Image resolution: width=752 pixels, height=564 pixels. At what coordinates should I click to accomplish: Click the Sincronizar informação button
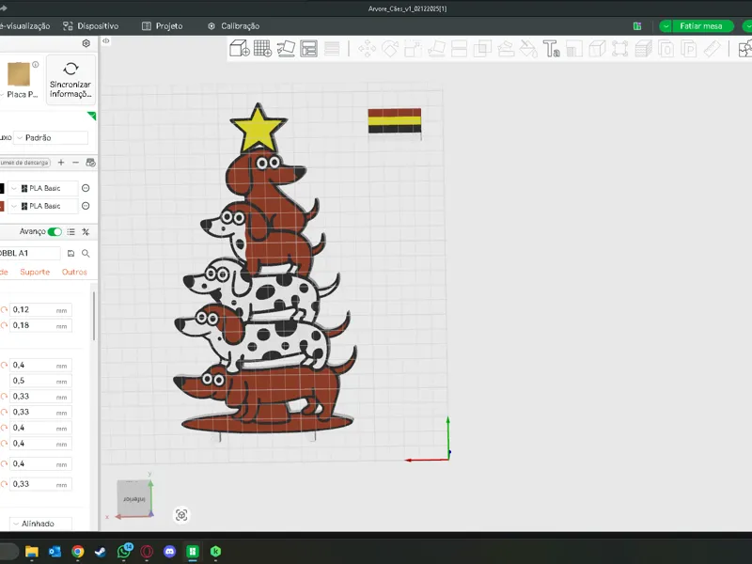(x=70, y=80)
